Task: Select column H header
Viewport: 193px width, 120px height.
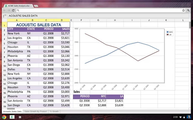Action: pos(115,20)
